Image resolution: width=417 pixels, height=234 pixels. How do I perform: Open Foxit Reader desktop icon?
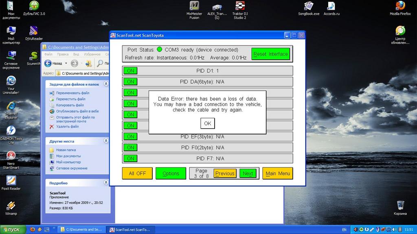(11, 183)
